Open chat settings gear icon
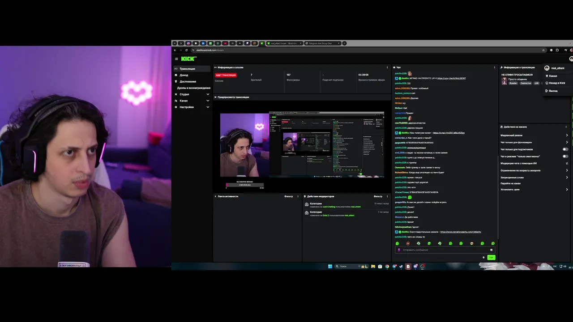The height and width of the screenshot is (322, 573). pos(483,258)
